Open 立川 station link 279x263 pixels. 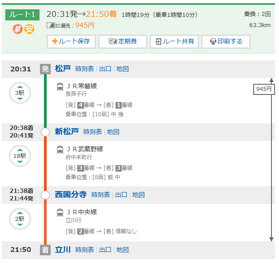point(63,250)
